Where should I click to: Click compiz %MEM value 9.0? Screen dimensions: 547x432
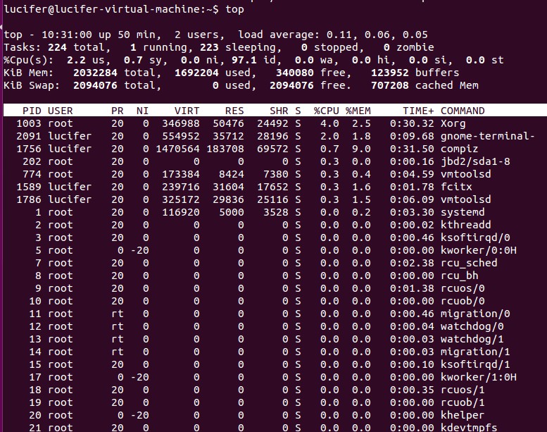[x=361, y=149]
